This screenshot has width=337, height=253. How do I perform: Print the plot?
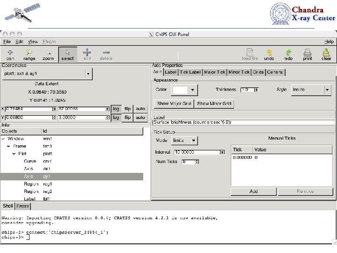[x=308, y=55]
